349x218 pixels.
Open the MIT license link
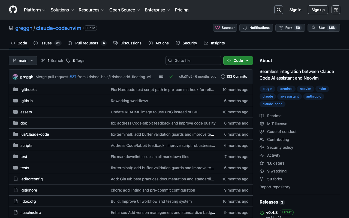click(x=277, y=124)
